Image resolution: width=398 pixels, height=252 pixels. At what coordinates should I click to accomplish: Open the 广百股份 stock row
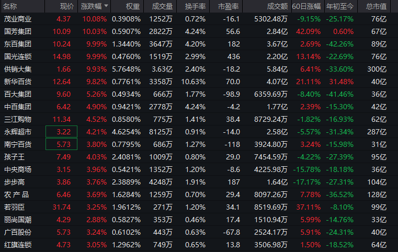tap(199, 232)
